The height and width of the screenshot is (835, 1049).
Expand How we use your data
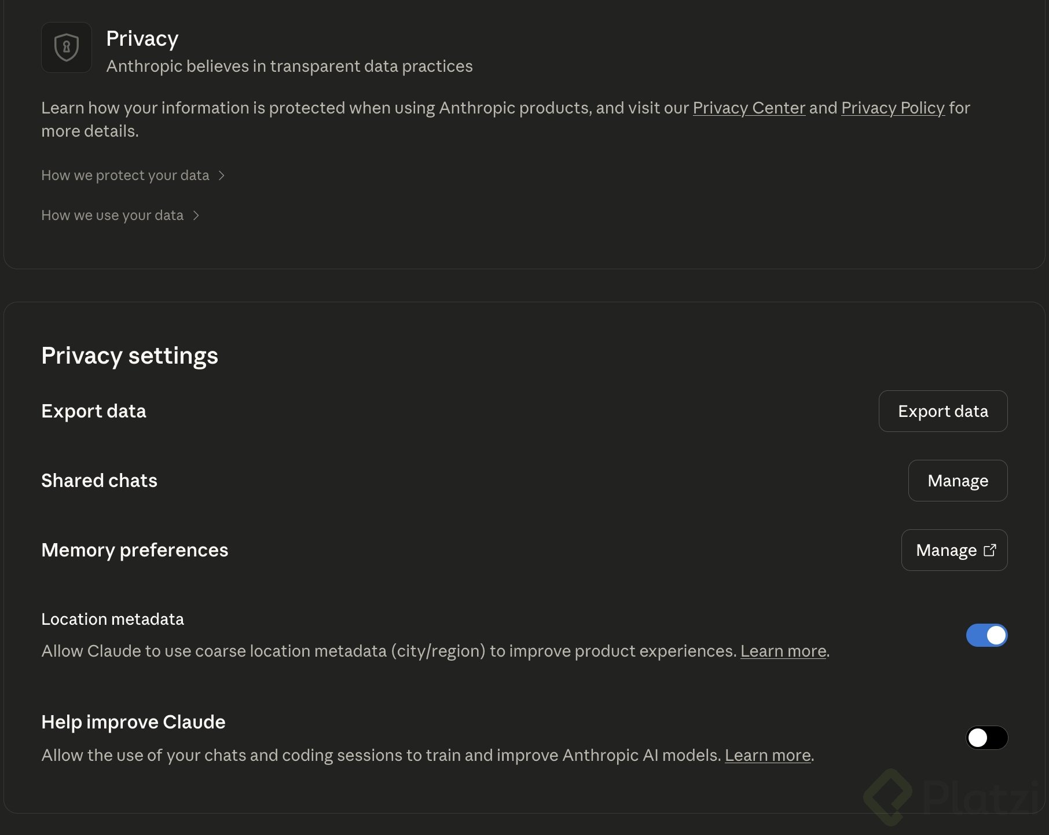pos(112,215)
